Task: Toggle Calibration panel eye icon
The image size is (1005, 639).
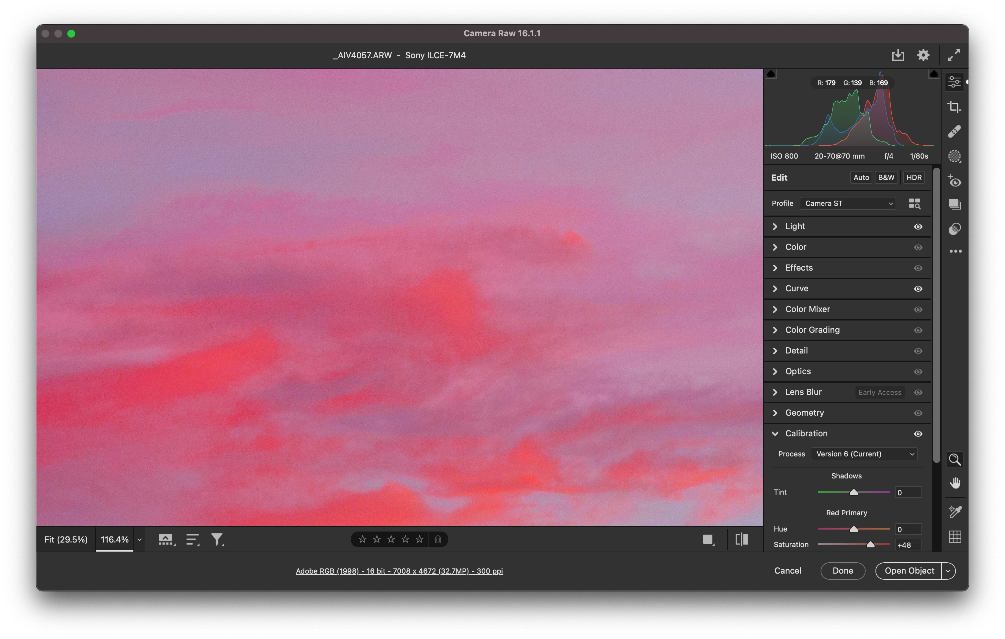Action: (x=918, y=434)
